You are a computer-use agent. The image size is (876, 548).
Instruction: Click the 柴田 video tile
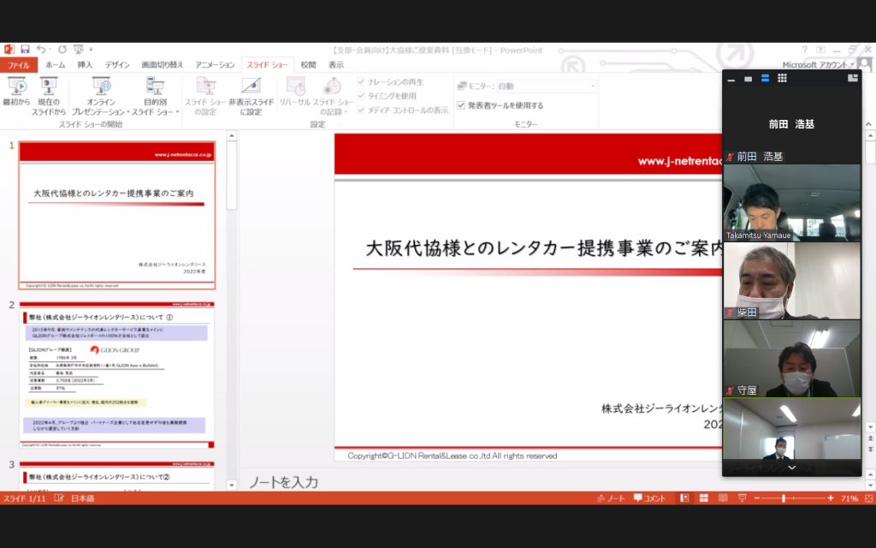click(x=791, y=281)
